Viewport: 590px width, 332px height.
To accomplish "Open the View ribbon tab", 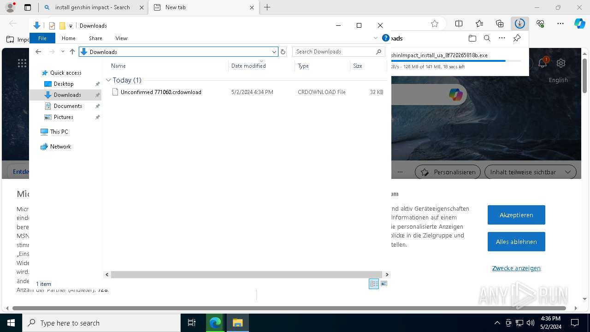I will pos(121,38).
